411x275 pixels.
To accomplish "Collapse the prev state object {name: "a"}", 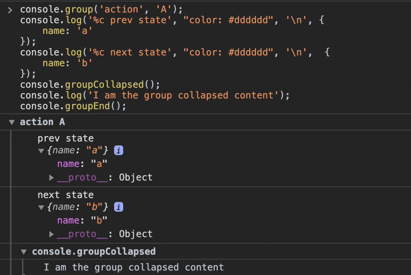I will pos(41,151).
